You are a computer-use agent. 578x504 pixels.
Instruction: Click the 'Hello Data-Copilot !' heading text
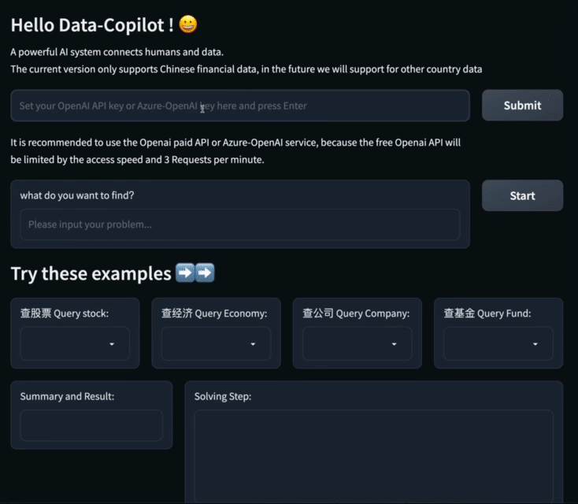(92, 25)
